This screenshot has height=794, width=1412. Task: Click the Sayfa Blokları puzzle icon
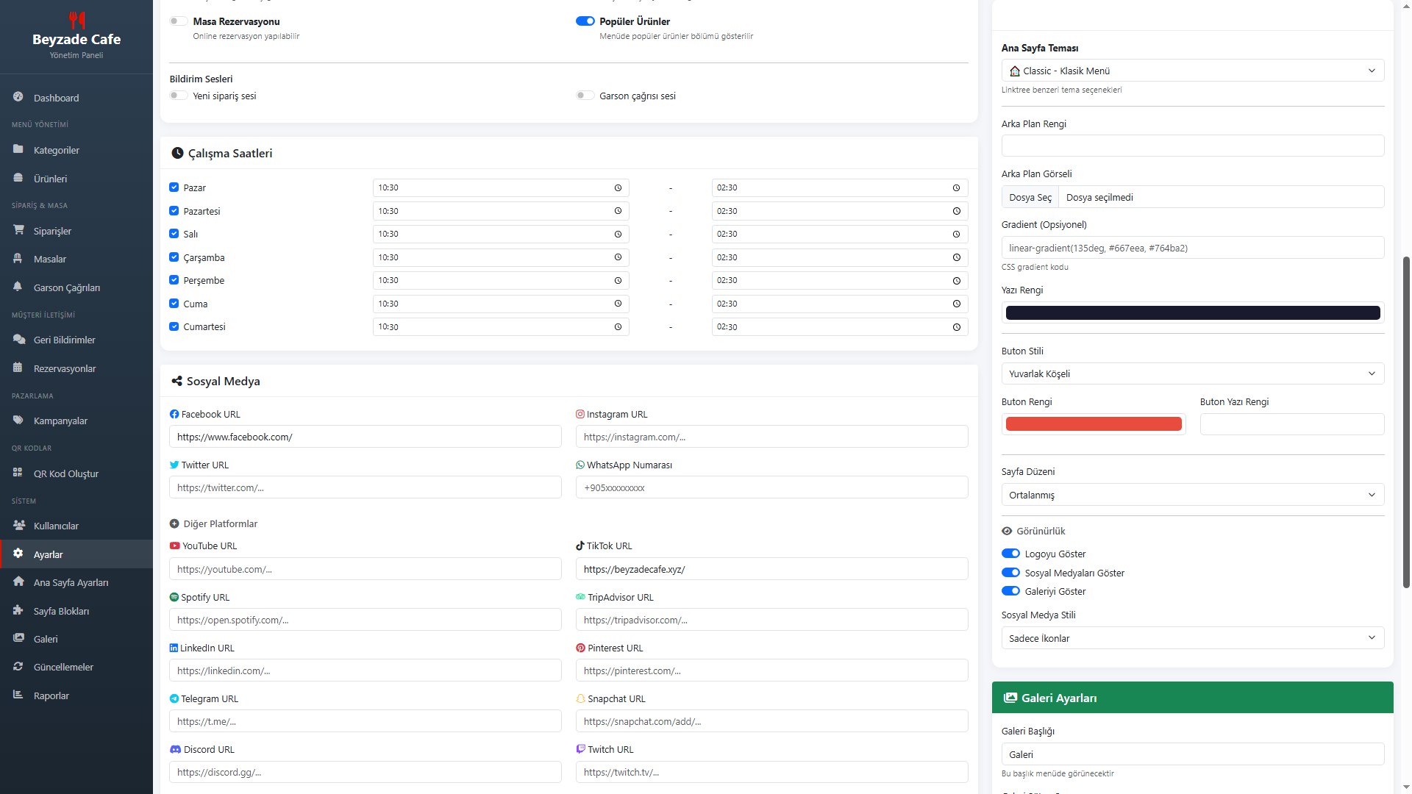coord(18,610)
